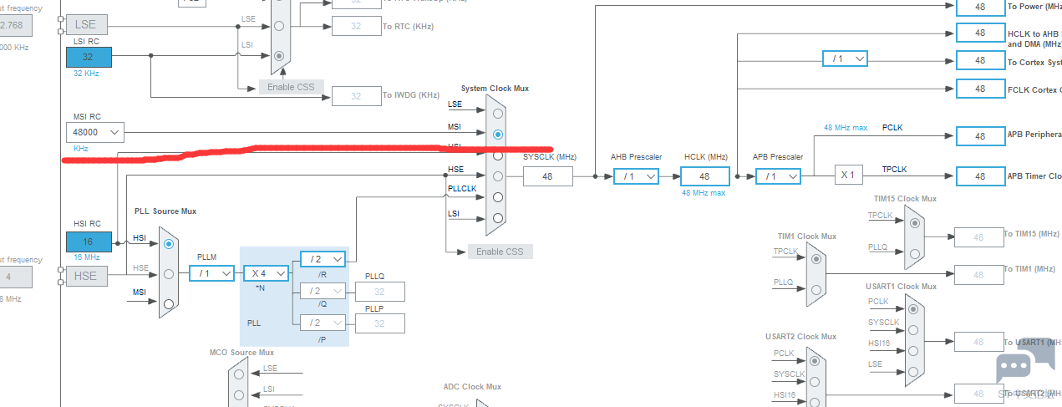
Task: Open the X 4 *N multiplier dropdown
Action: (267, 272)
